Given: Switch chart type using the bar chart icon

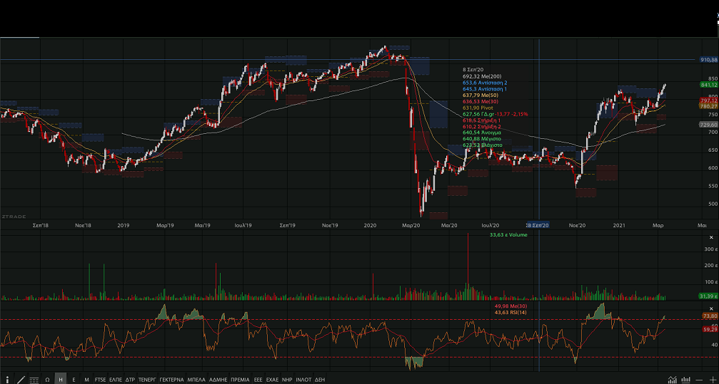Looking at the screenshot, I should tap(685, 379).
